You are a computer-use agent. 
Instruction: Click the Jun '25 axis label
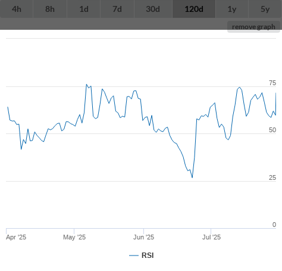tap(143, 237)
